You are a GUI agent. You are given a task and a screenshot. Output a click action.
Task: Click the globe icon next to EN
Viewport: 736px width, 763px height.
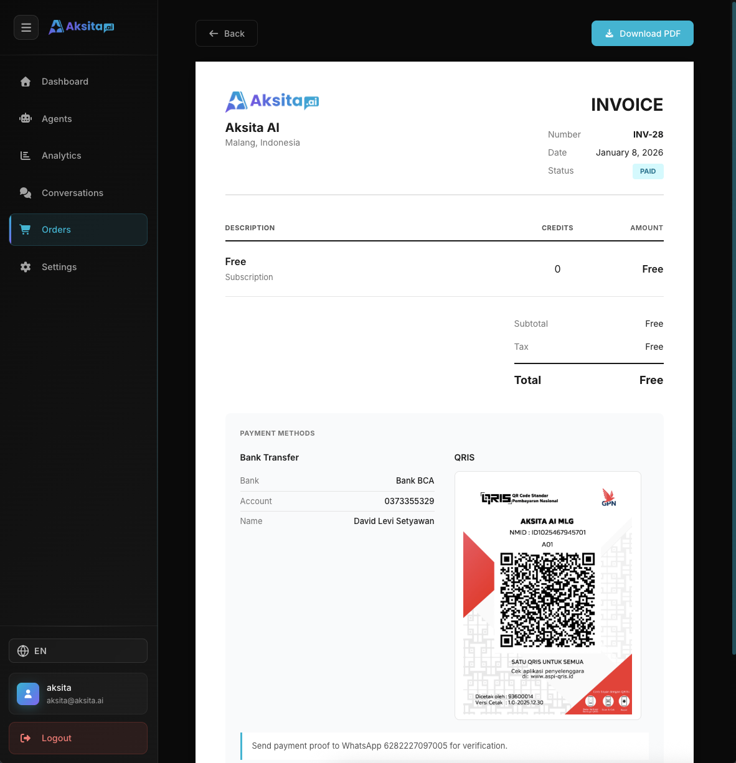23,650
